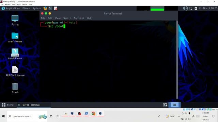This screenshot has width=218, height=122.
Task: Open View menu in Parrot Terminal
Action: [58, 18]
